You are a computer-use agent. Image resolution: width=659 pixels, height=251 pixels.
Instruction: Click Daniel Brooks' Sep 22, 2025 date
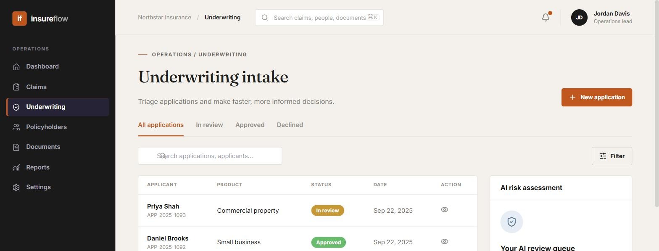point(393,242)
